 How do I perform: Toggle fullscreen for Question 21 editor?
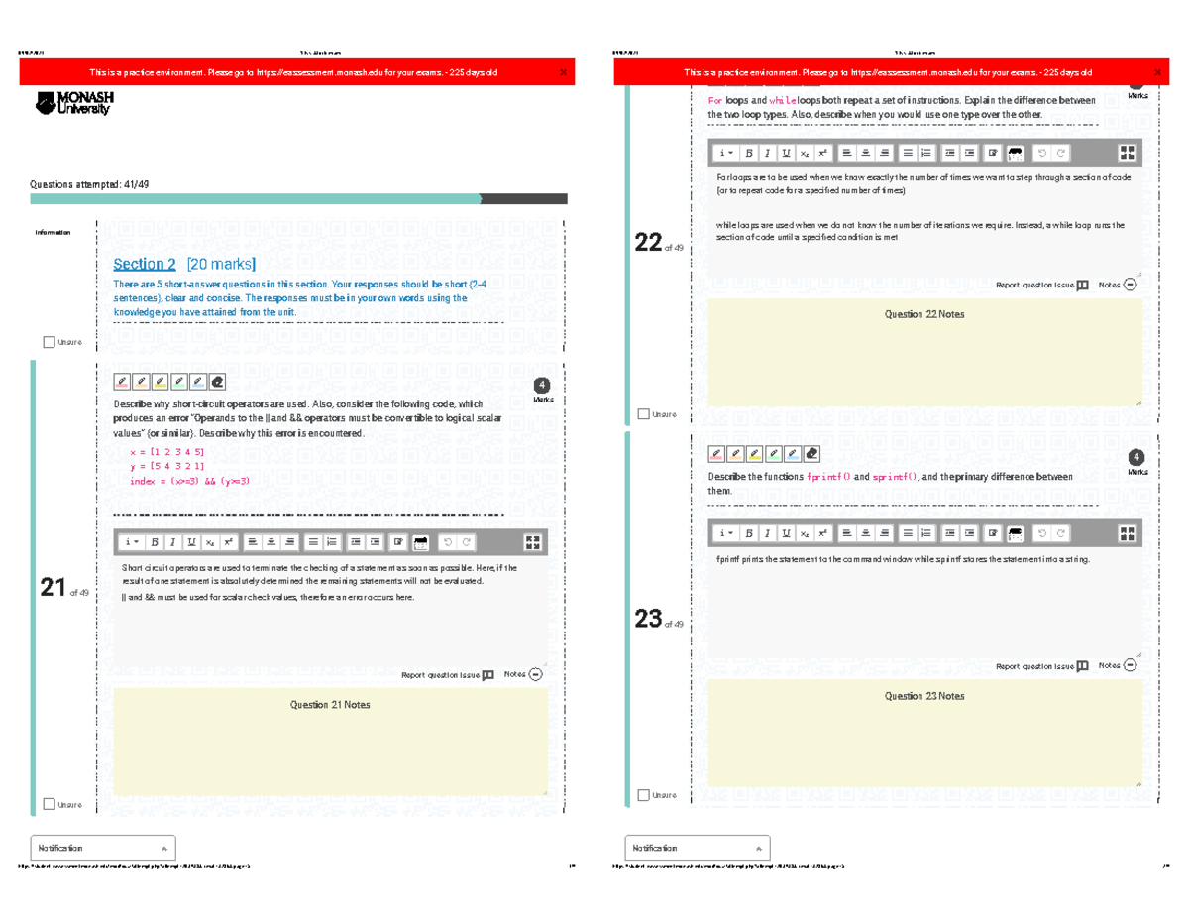coord(533,542)
